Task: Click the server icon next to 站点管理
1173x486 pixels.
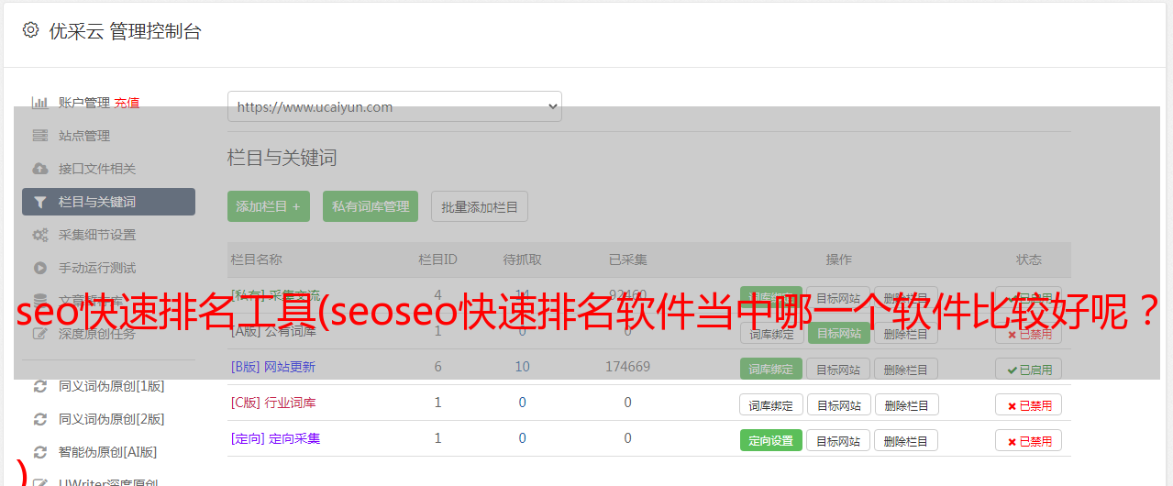Action: click(x=39, y=136)
